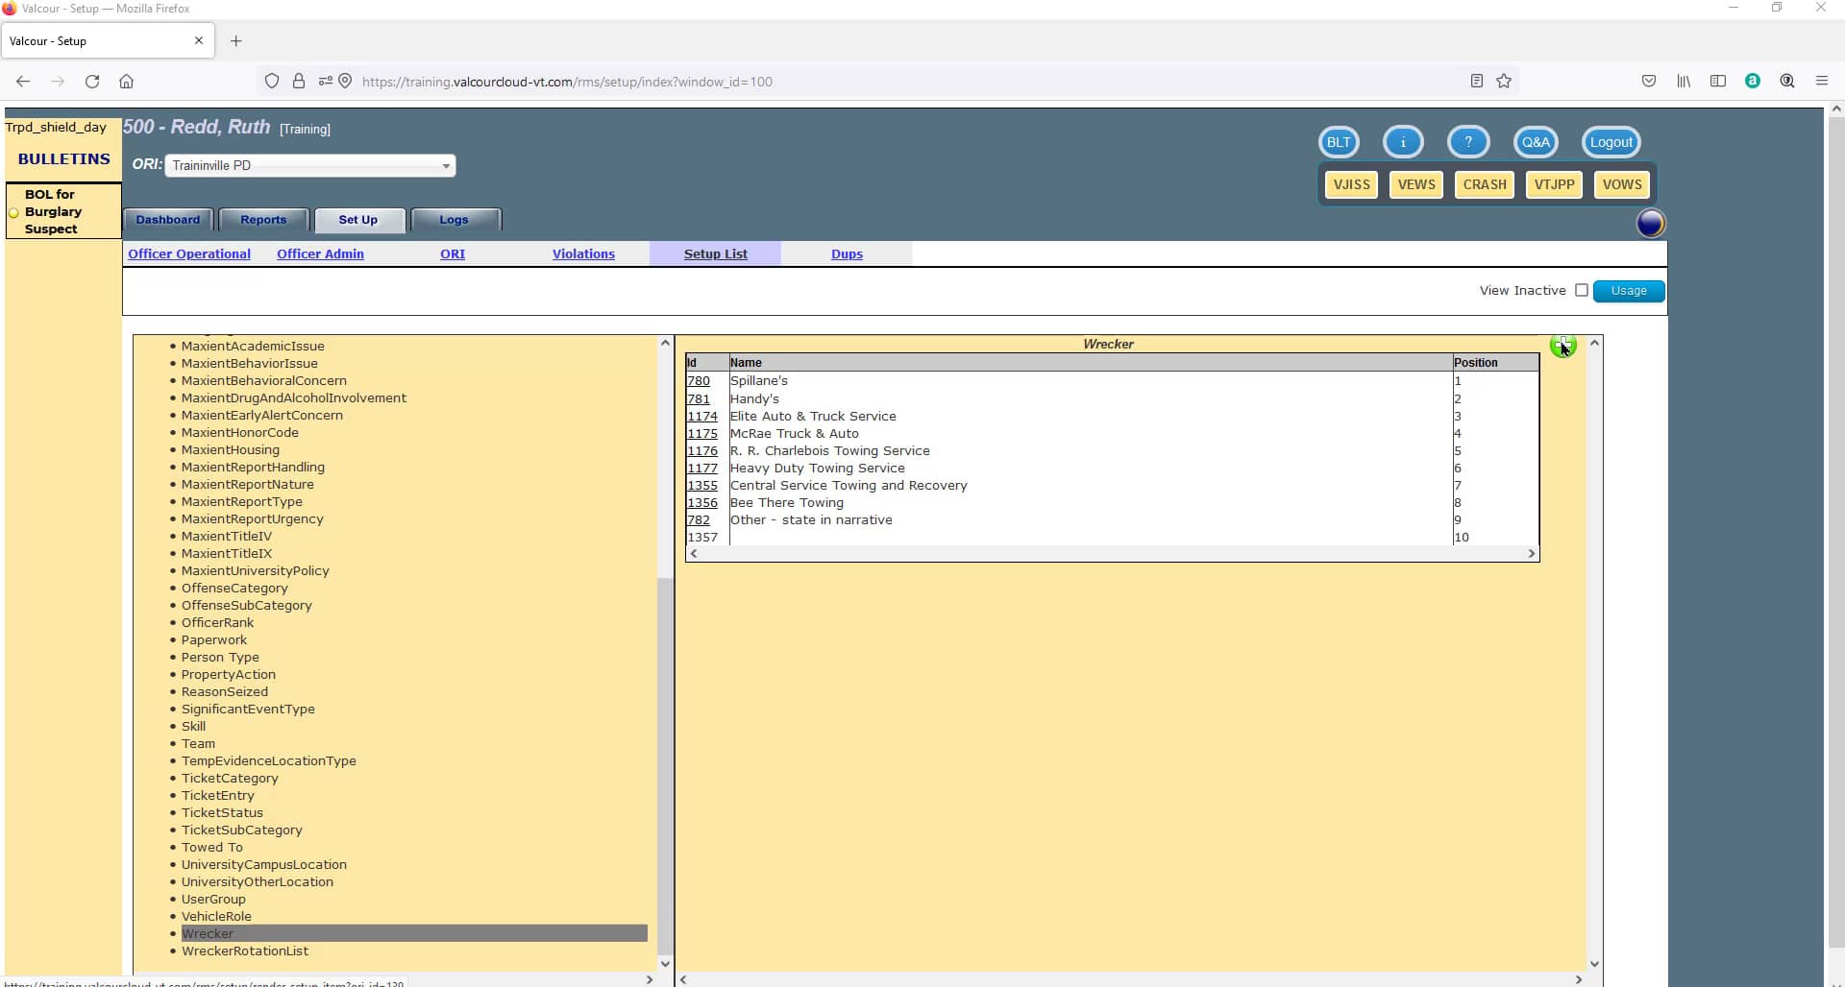Screen dimensions: 1845x987
Task: Click the Q&A icon
Action: click(1535, 141)
